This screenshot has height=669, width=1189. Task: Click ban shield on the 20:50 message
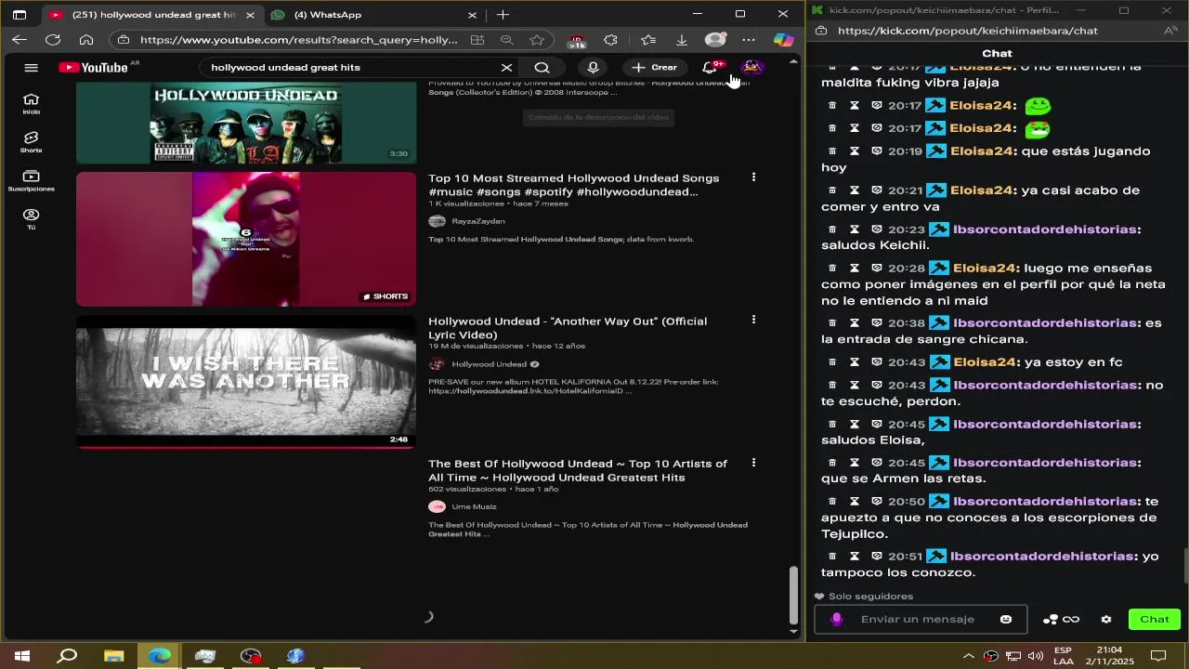(x=876, y=501)
